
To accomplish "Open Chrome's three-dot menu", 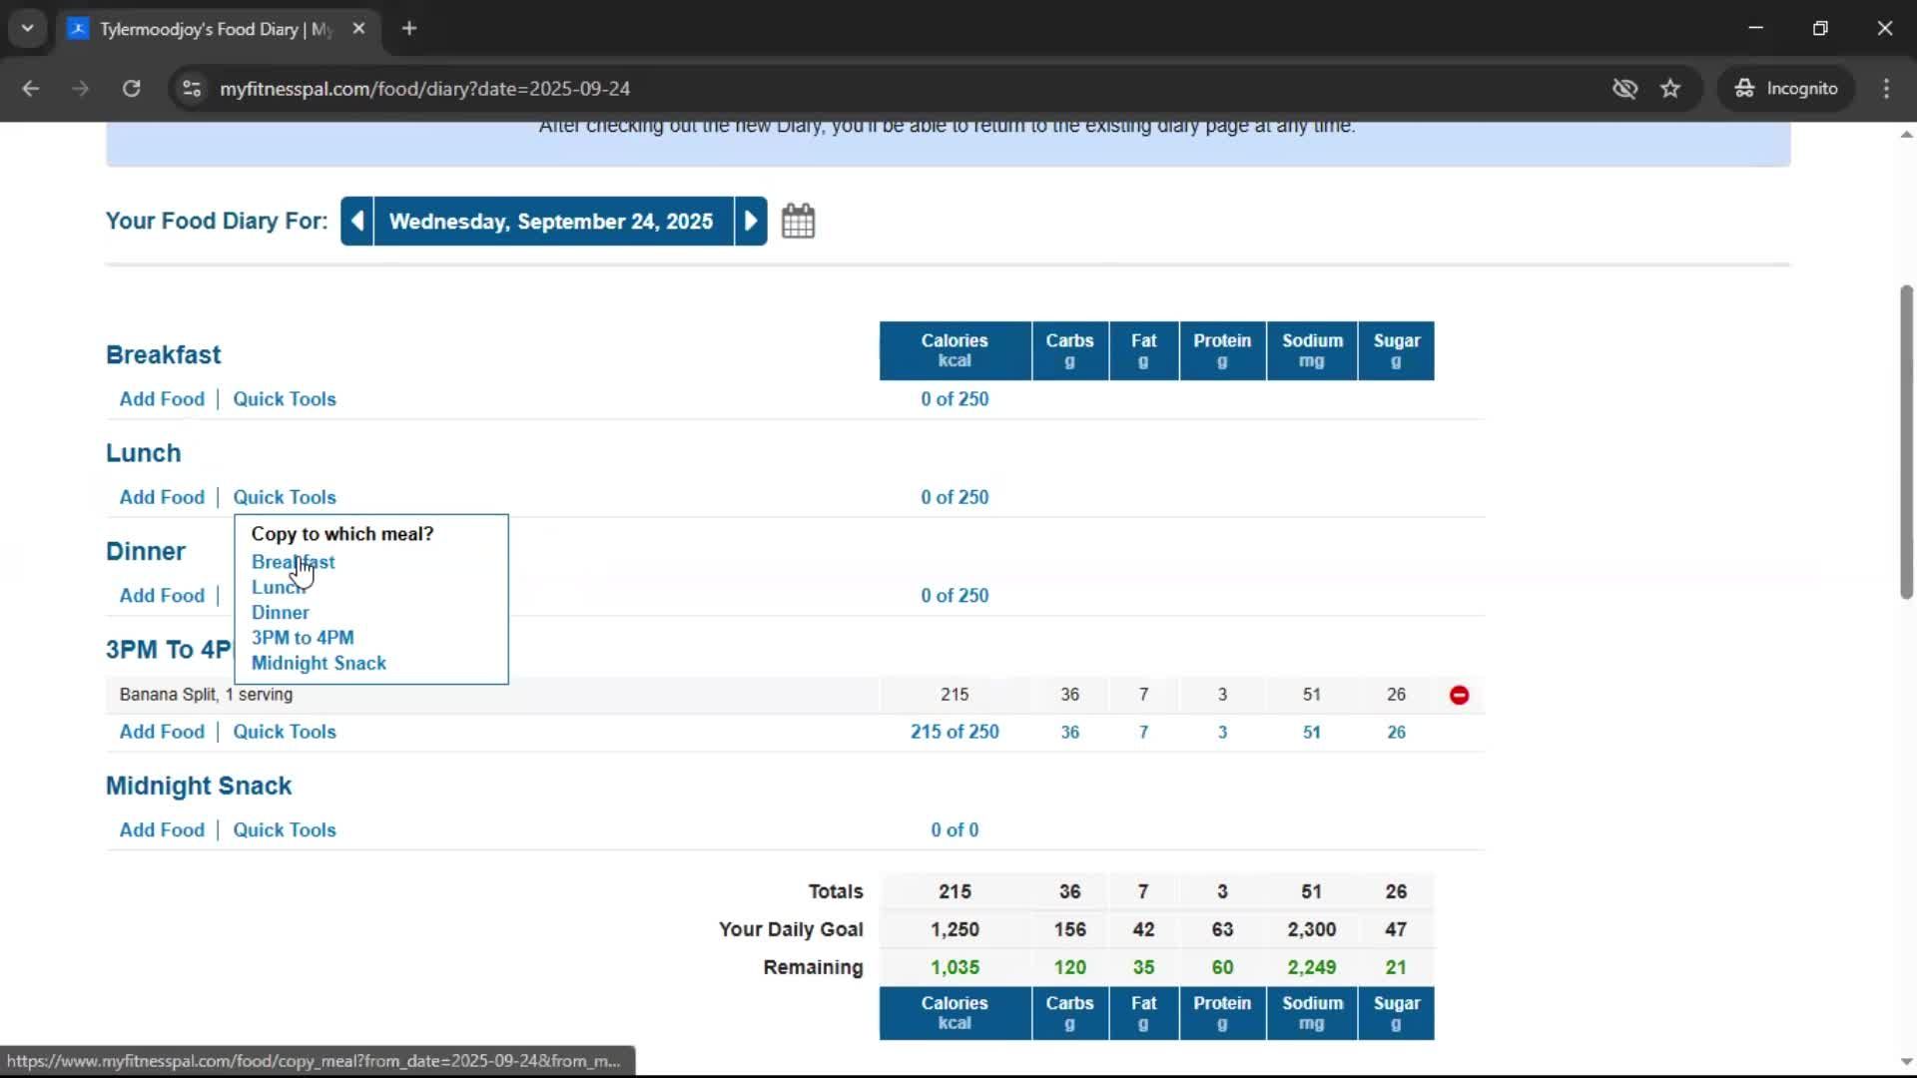I will coord(1886,88).
